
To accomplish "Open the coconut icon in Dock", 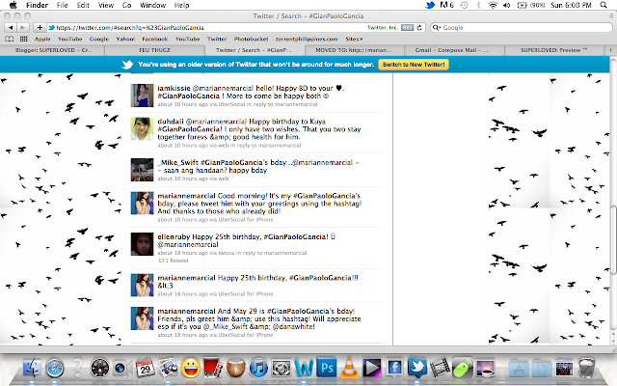I will coord(235,369).
